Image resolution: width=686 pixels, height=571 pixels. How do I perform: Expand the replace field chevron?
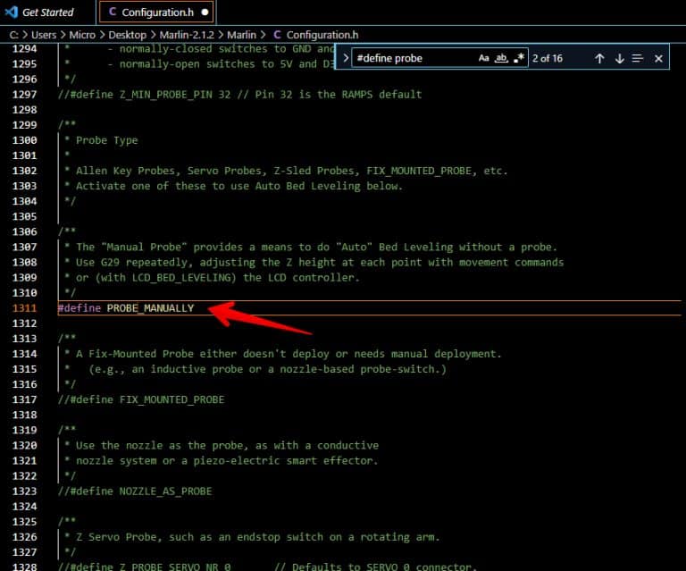tap(346, 58)
